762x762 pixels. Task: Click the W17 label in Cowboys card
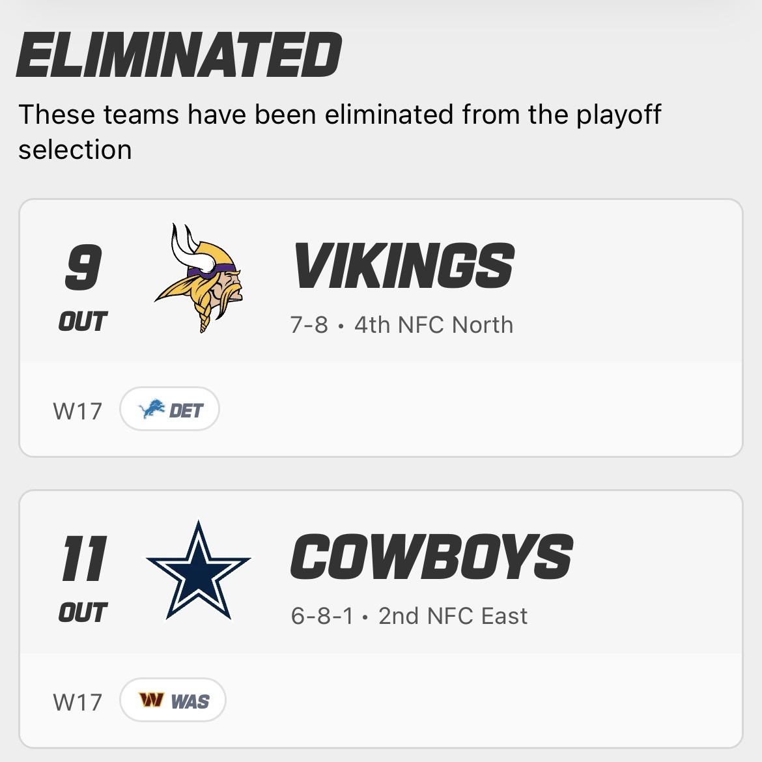click(78, 701)
